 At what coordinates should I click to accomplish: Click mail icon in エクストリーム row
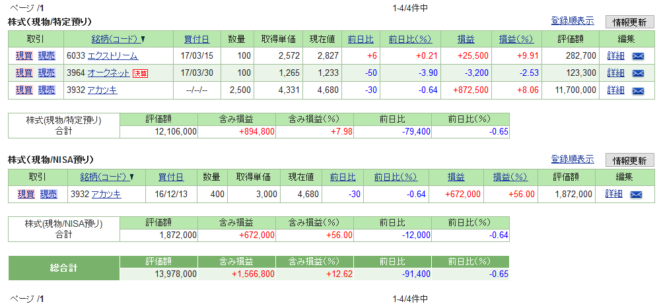[x=639, y=56]
